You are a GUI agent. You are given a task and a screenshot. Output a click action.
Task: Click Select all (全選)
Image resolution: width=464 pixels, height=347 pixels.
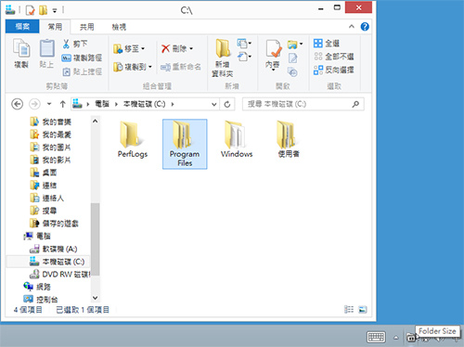coord(327,44)
